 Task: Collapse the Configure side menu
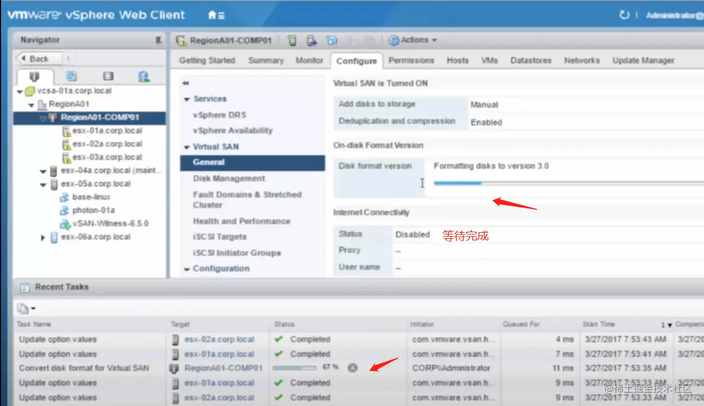click(185, 83)
